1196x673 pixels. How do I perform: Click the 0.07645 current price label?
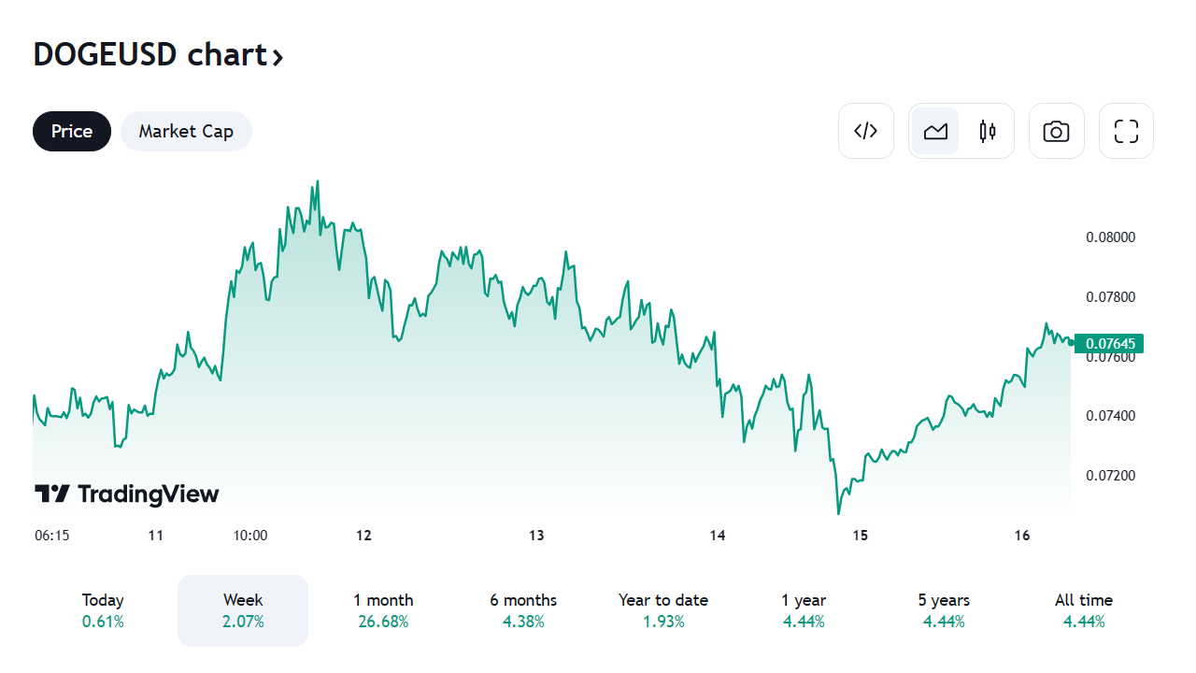(x=1109, y=343)
